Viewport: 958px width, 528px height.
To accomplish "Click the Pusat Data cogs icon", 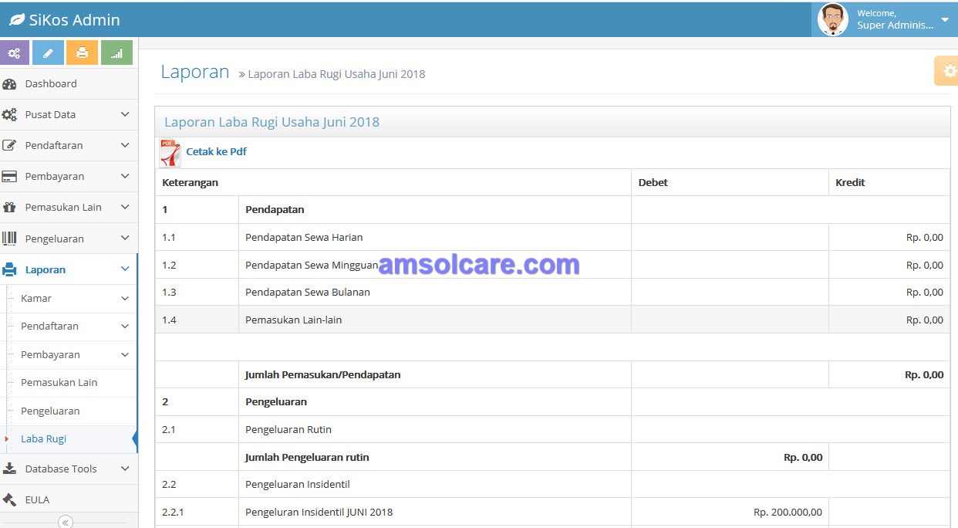I will pyautogui.click(x=9, y=115).
